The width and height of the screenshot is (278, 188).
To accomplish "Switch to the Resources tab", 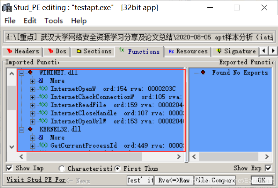I will coord(188,51).
